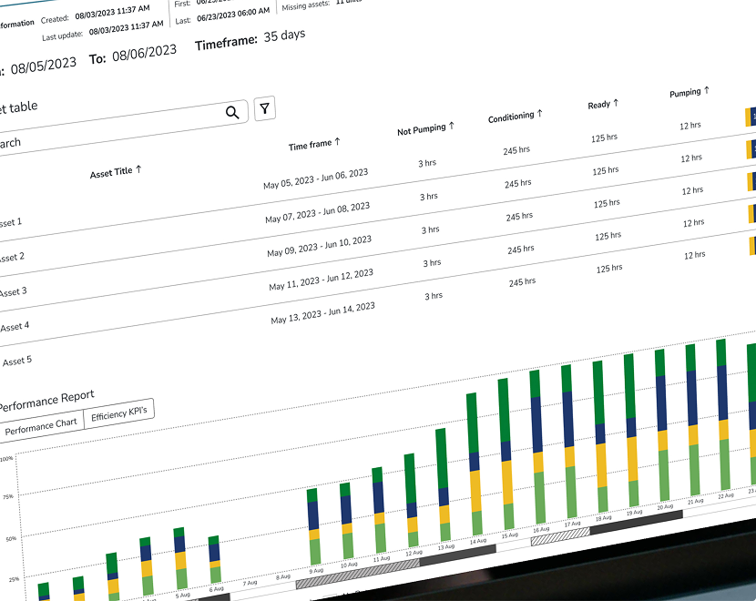Image resolution: width=756 pixels, height=601 pixels.
Task: Switch to the Efficiency KPI's tab
Action: point(119,413)
